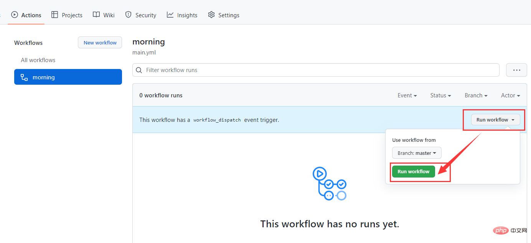Viewport: 531px width, 243px height.
Task: Expand the Event filter dropdown
Action: 407,95
